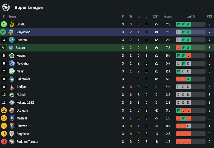Click the red L result for Buxoro

pyautogui.click(x=179, y=48)
